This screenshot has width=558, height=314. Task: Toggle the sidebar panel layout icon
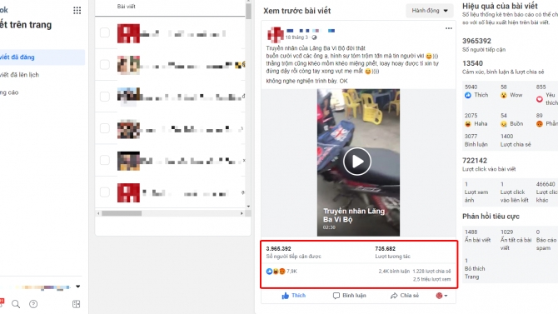point(76,304)
